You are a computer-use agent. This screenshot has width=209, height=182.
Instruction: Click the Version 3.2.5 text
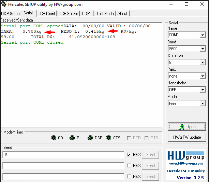pos(190,178)
